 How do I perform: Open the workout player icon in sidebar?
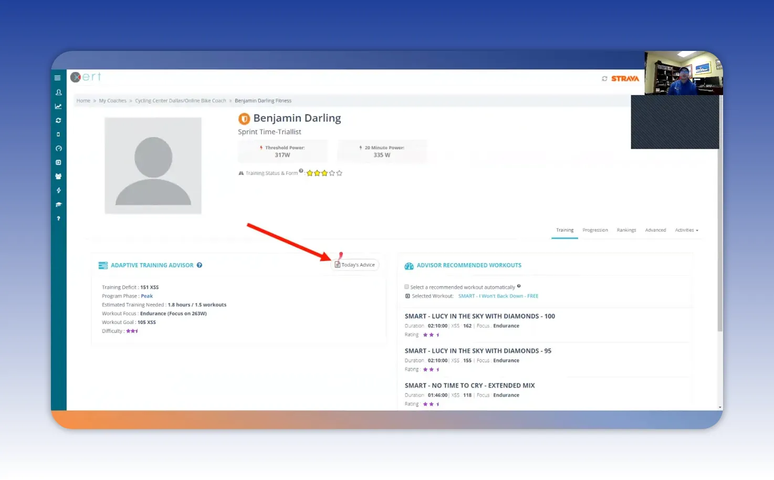(58, 162)
